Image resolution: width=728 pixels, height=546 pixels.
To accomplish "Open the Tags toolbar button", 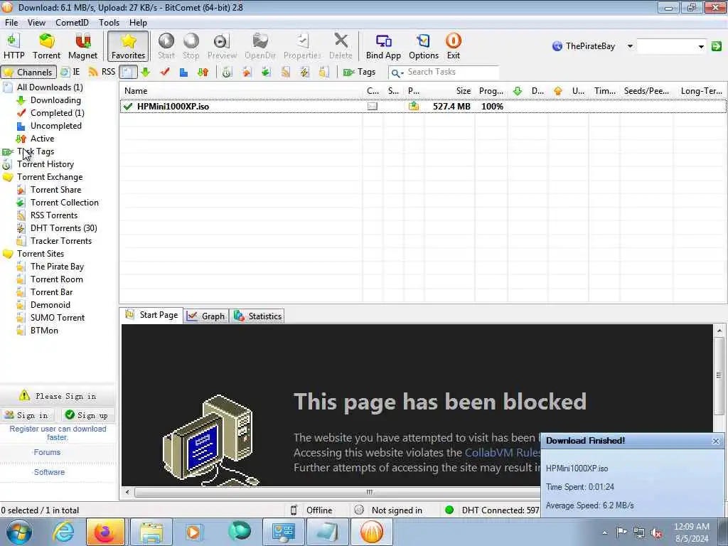I will tap(359, 72).
